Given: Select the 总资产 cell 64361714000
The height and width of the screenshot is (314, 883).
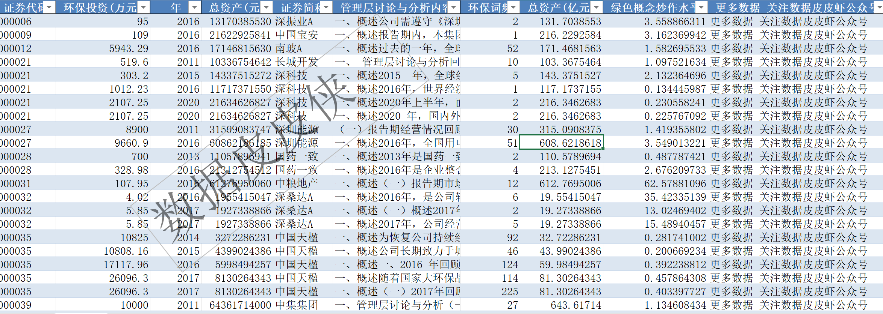Looking at the screenshot, I should (240, 305).
